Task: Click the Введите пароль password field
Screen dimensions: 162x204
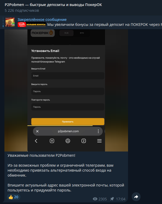Action: pos(68,91)
